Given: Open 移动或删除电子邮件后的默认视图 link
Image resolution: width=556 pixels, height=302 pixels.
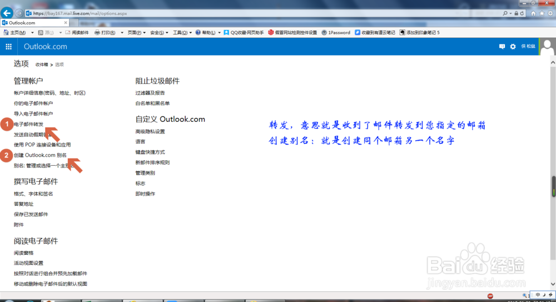Looking at the screenshot, I should pyautogui.click(x=51, y=284).
